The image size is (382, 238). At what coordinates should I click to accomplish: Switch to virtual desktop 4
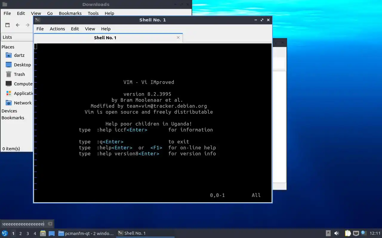point(35,234)
